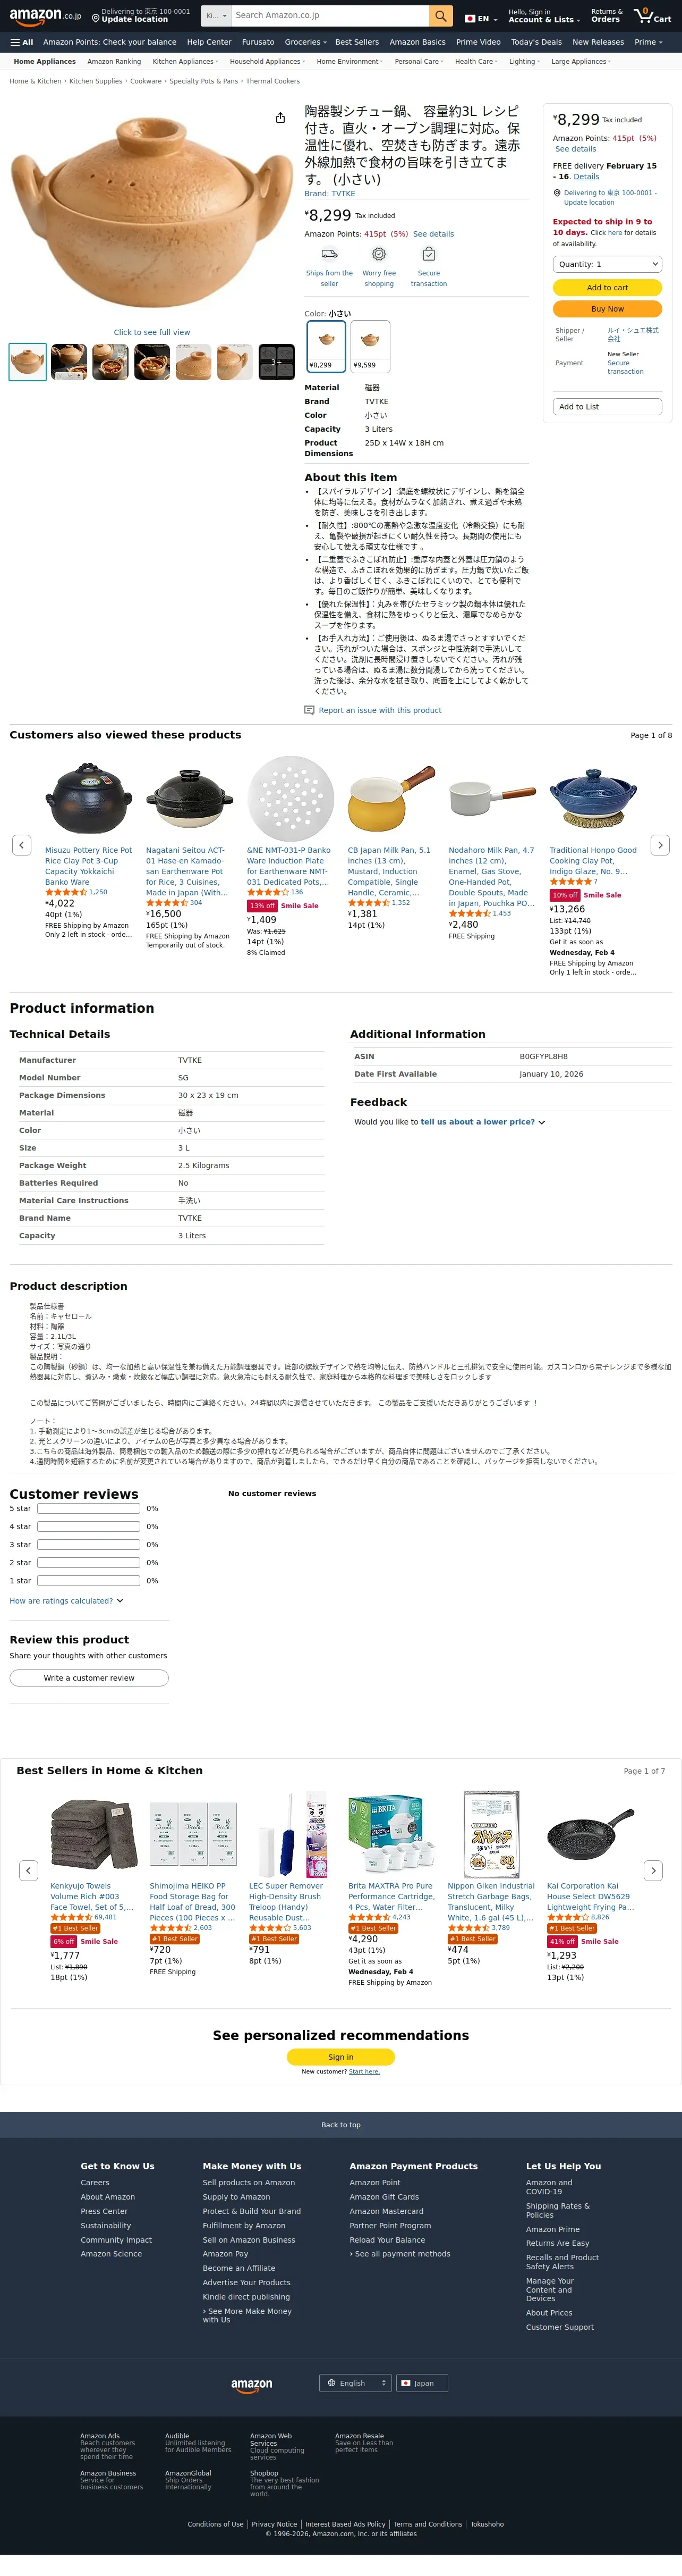Click the share icon beside product image
The width and height of the screenshot is (682, 2576).
click(x=280, y=118)
